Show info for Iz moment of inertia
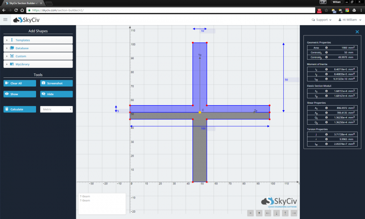This screenshot has height=219, width=365. [326, 69]
